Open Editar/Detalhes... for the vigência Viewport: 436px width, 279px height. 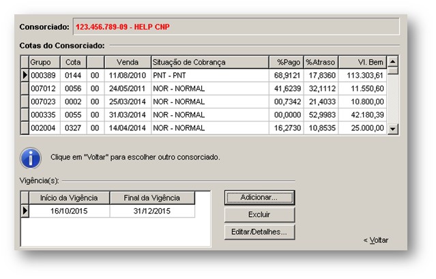coord(259,232)
